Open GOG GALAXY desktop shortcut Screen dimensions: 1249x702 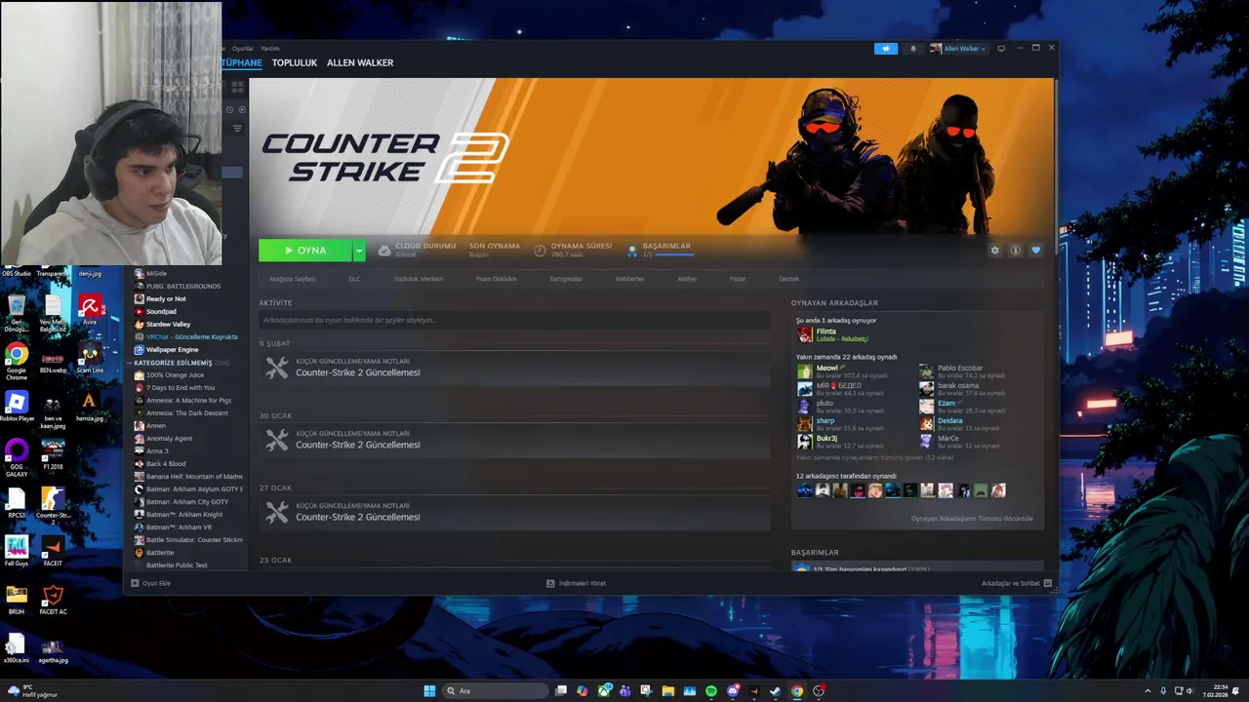point(17,457)
